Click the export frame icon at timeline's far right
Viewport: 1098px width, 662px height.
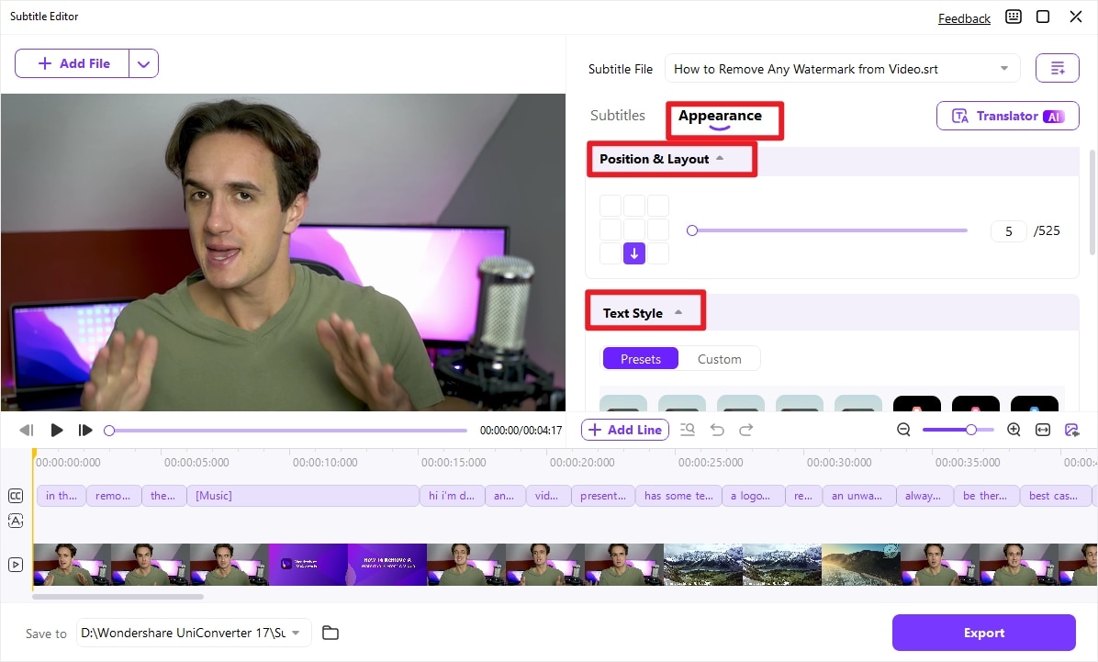pyautogui.click(x=1072, y=429)
